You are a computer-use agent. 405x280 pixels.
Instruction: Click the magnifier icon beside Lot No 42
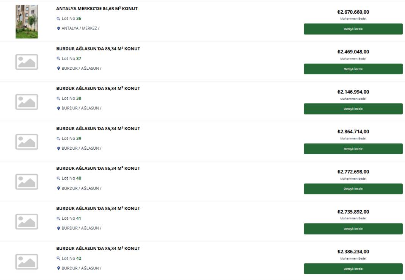(58, 258)
